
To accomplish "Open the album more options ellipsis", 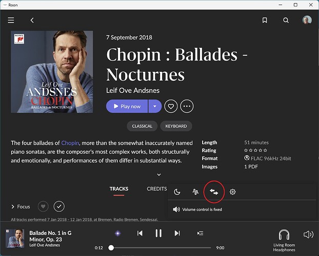I will tap(187, 106).
